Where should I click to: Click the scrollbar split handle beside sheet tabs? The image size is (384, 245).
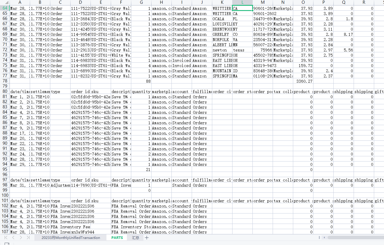pyautogui.click(x=319, y=237)
